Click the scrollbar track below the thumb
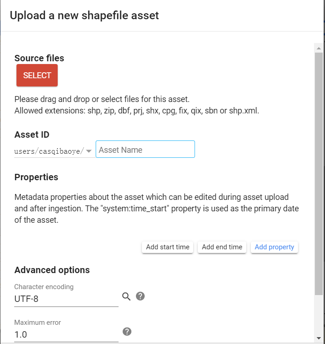The width and height of the screenshot is (325, 344). 319,315
